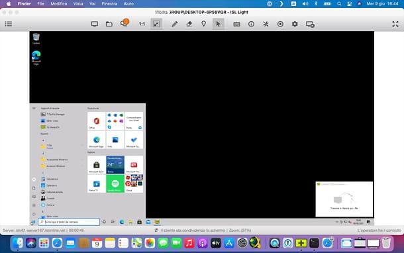
Task: Toggle fit-to-window scaling button
Action: click(156, 24)
